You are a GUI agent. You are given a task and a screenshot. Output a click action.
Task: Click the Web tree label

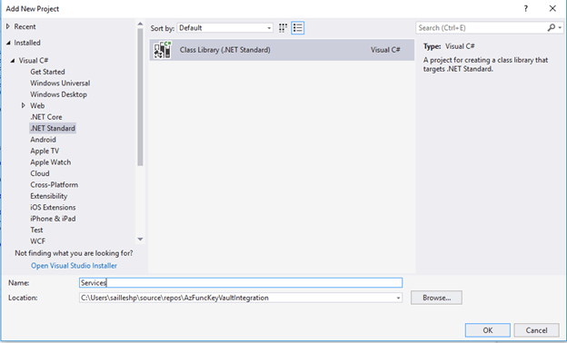(37, 105)
